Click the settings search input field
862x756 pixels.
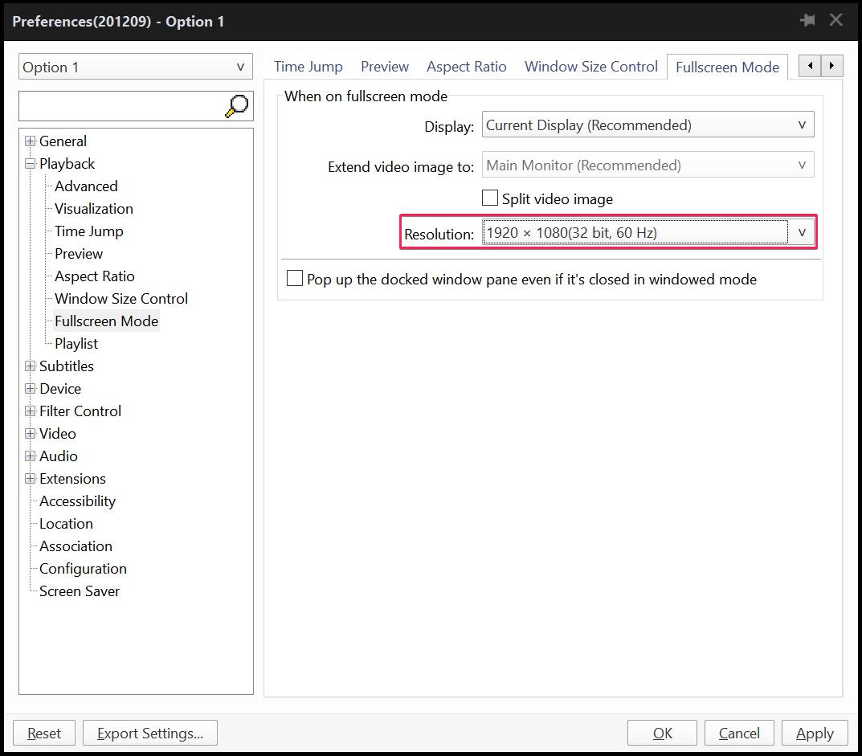point(121,106)
